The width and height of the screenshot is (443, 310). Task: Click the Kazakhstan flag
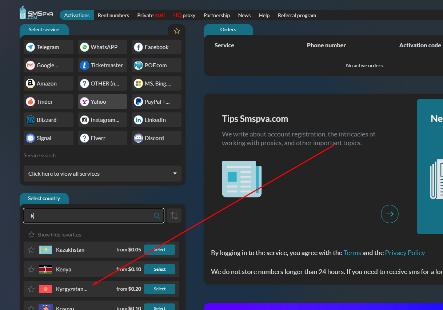click(46, 250)
